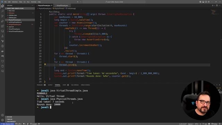Click the WSL Ubuntu remote indicator in the status bar

click(7, 124)
